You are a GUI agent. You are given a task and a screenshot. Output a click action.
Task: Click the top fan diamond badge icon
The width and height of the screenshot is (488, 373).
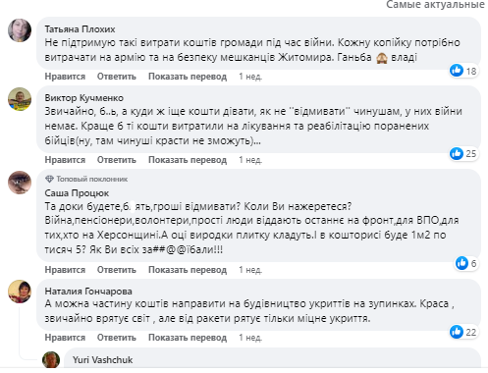point(49,179)
